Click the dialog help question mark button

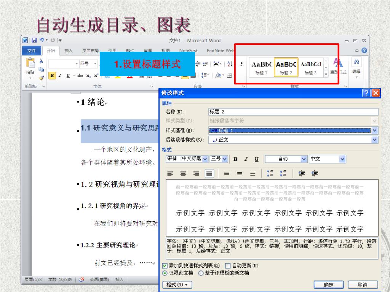click(x=366, y=93)
